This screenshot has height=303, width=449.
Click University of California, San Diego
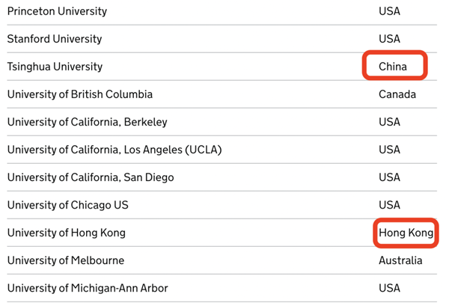[91, 177]
